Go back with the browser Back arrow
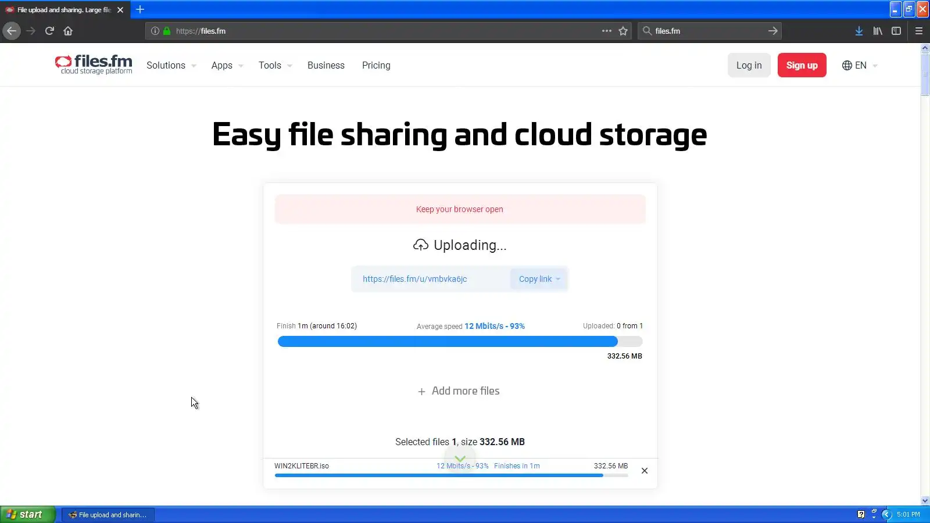This screenshot has height=523, width=930. [x=12, y=31]
